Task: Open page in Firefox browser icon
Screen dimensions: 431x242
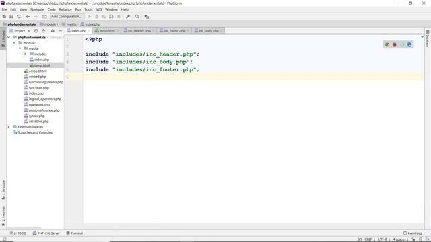Action: tap(395, 45)
